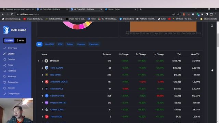The height and width of the screenshot is (123, 219).
Task: Click the Tron (TRON) icon
Action: coord(47,117)
